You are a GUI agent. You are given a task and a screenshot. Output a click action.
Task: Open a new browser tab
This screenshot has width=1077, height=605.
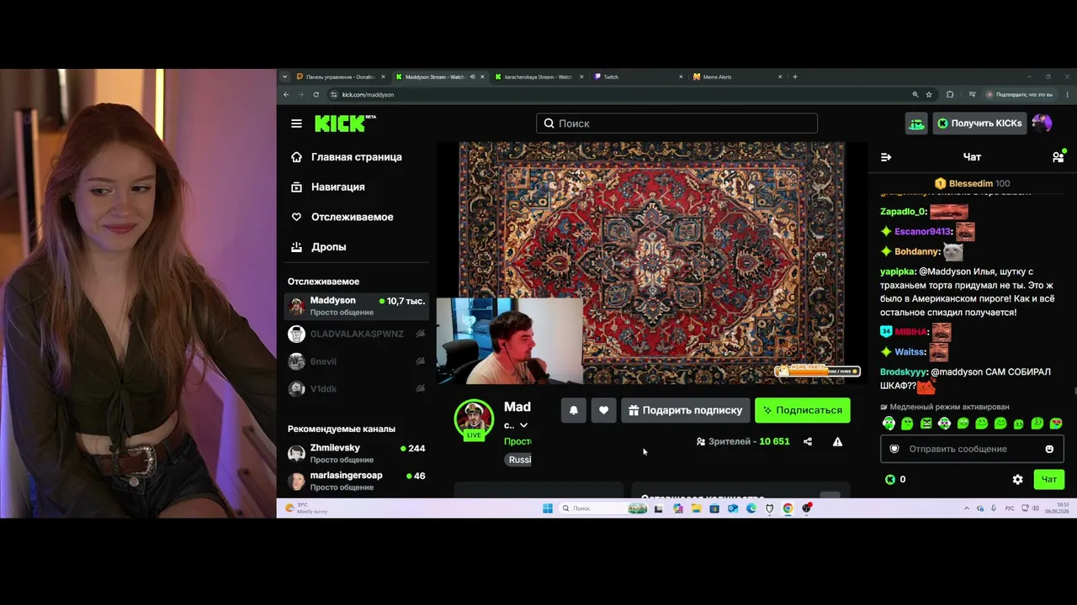(x=795, y=77)
